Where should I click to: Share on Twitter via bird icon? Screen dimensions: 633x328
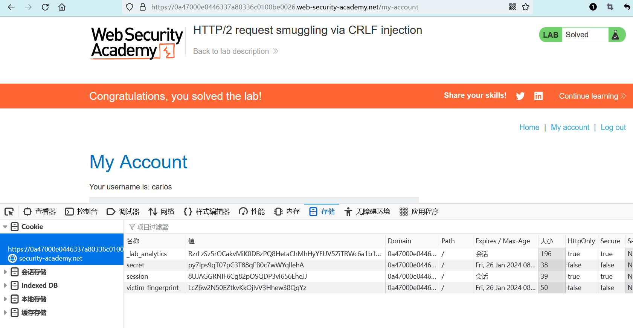coord(520,96)
